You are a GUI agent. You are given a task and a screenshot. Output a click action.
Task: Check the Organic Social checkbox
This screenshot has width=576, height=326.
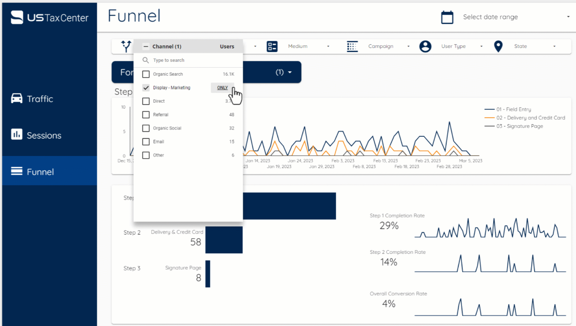(146, 128)
